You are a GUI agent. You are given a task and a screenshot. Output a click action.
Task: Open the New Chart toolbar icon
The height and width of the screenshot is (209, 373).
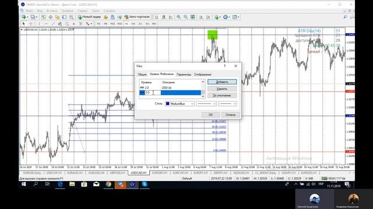(24, 17)
